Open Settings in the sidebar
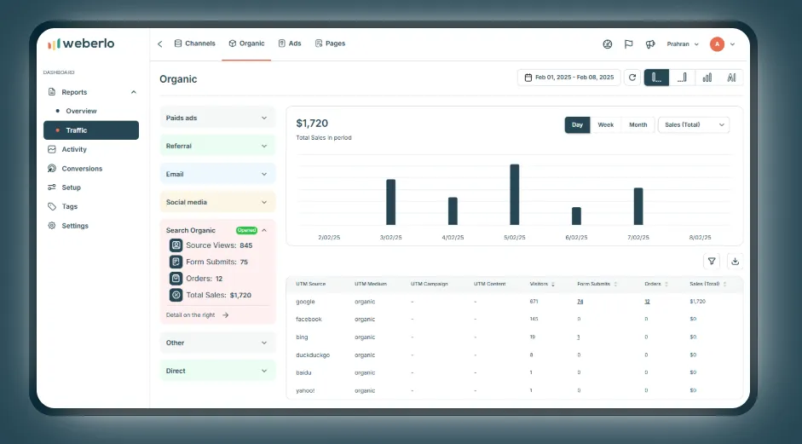Viewport: 802px width, 444px height. tap(68, 226)
